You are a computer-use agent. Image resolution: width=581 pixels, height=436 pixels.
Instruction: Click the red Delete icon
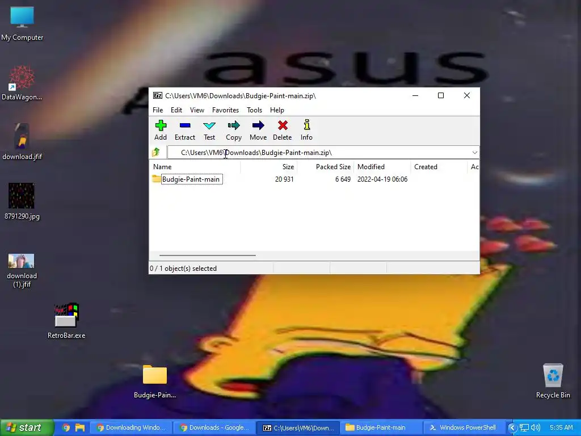[283, 130]
